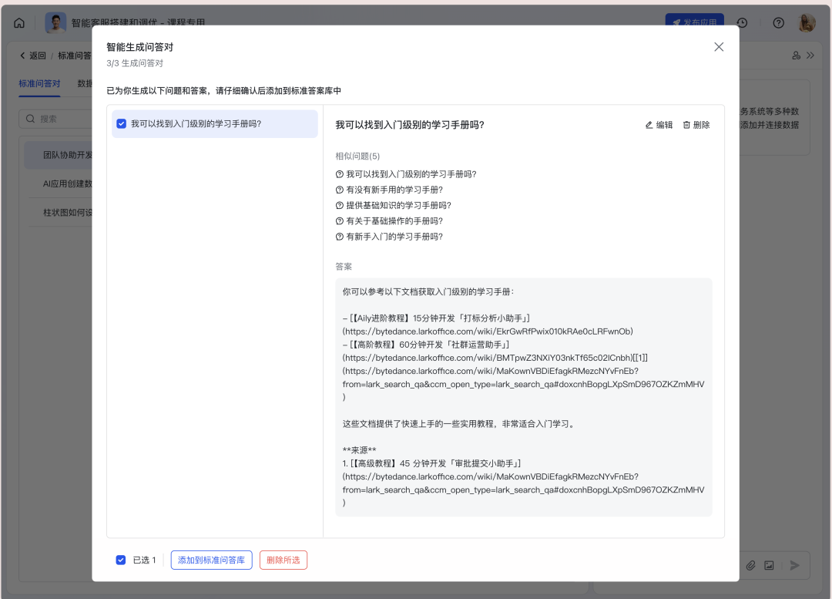
Task: Click the 编辑 pencil icon button
Action: pyautogui.click(x=659, y=125)
